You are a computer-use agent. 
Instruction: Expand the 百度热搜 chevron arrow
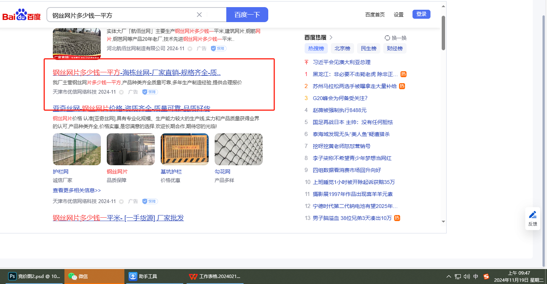click(x=331, y=37)
